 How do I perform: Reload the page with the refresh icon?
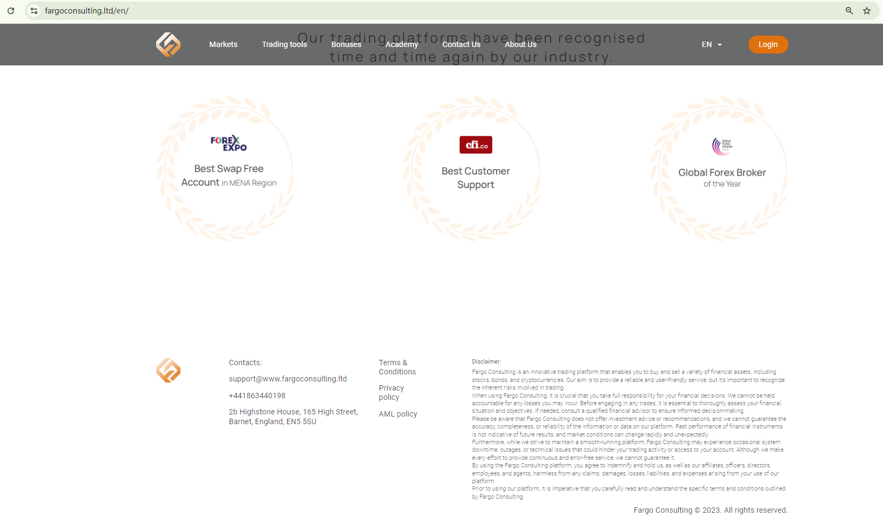11,11
